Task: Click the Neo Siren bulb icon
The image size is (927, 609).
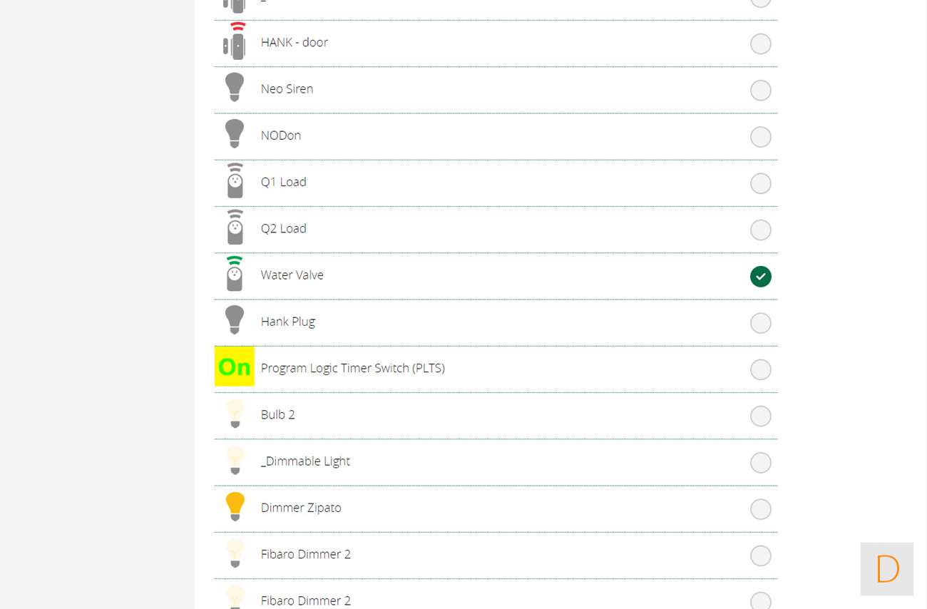Action: (235, 88)
